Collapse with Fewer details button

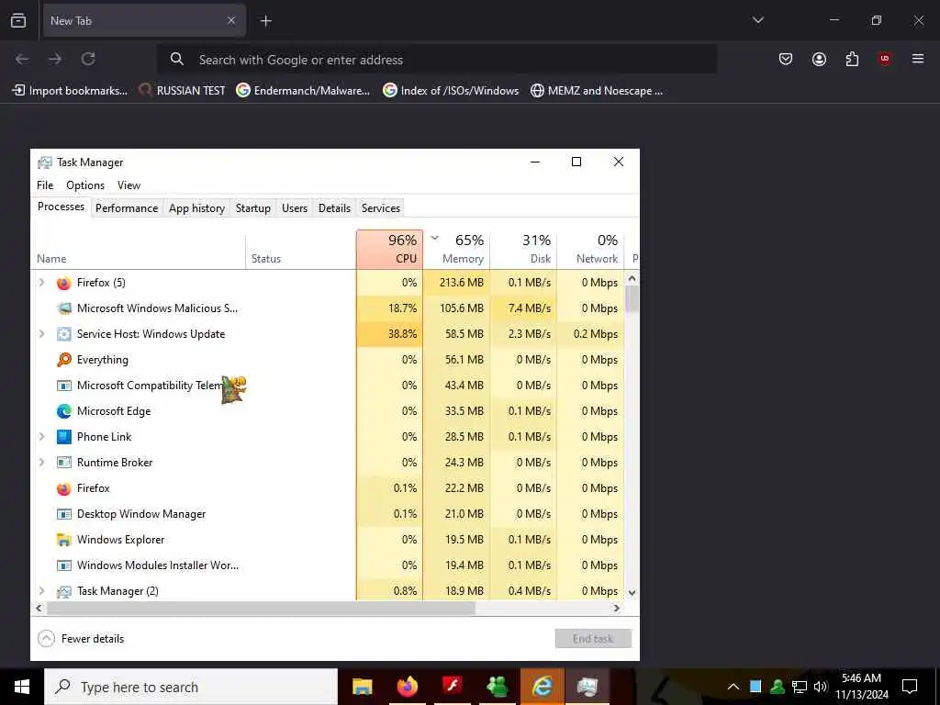tap(81, 639)
